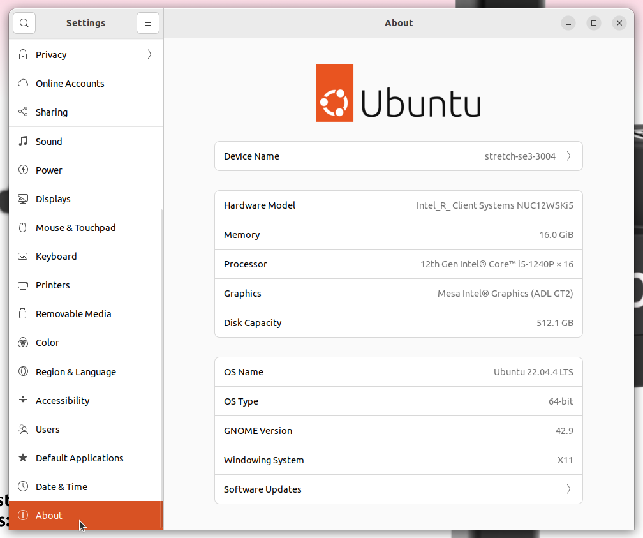Click the GNOME Version value 42.9
Screen dimensions: 643x538
click(x=565, y=431)
